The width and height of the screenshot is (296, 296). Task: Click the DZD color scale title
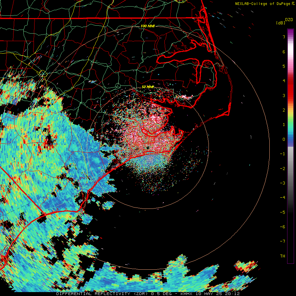tap(289, 20)
